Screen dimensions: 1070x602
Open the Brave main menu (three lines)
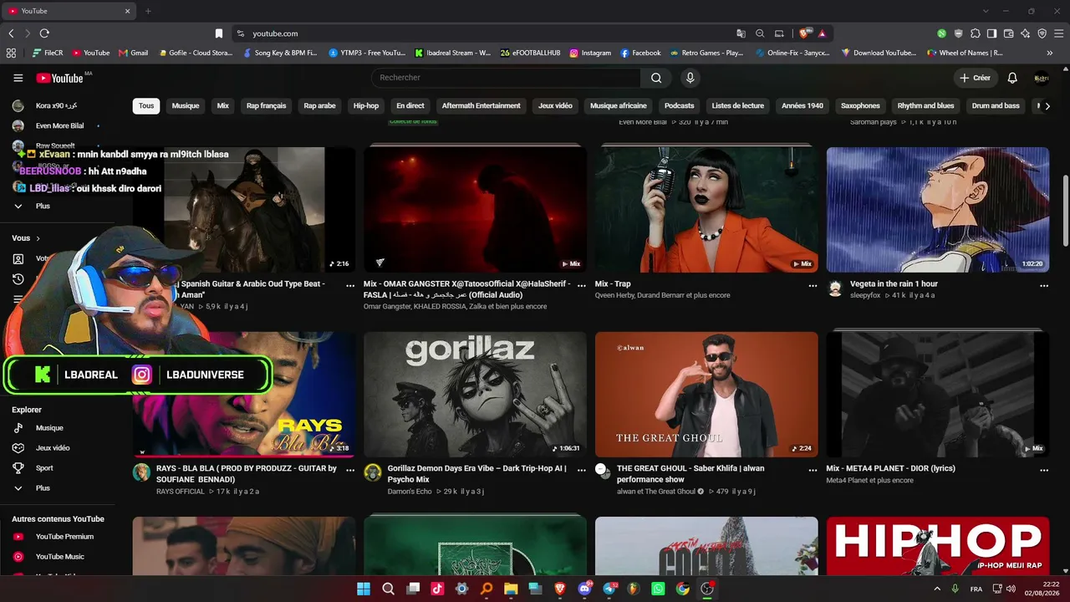click(x=1058, y=33)
